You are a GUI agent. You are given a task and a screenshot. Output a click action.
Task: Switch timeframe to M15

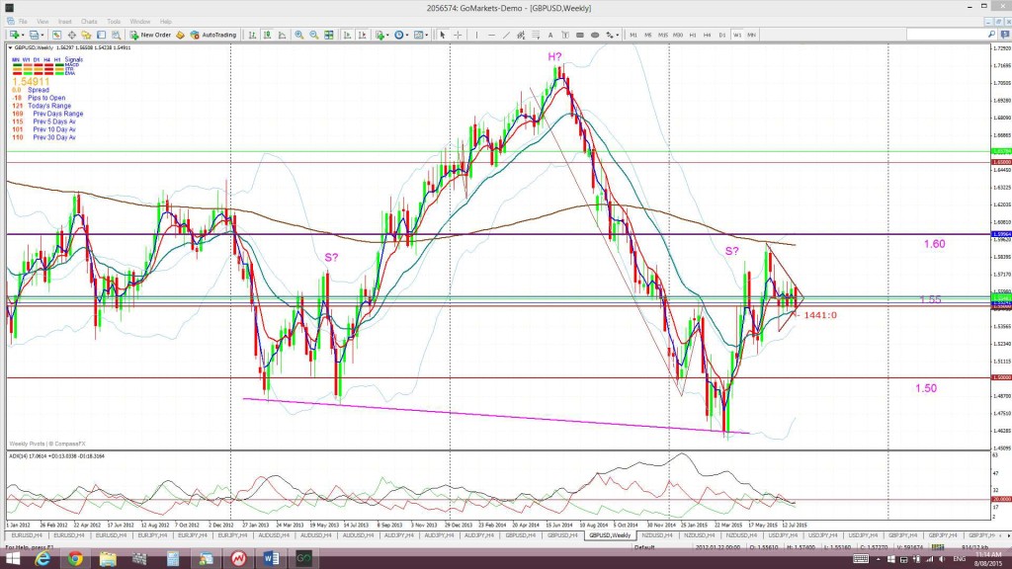coord(663,35)
